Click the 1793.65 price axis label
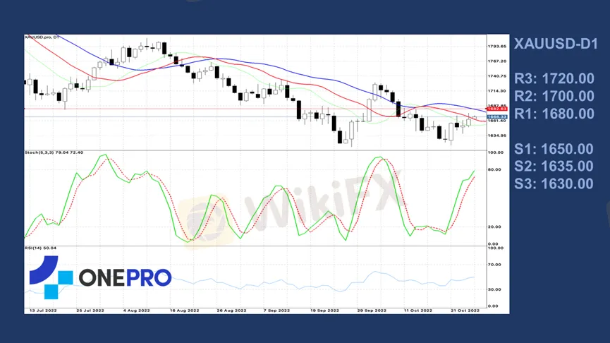Image resolution: width=610 pixels, height=343 pixels. click(x=497, y=47)
